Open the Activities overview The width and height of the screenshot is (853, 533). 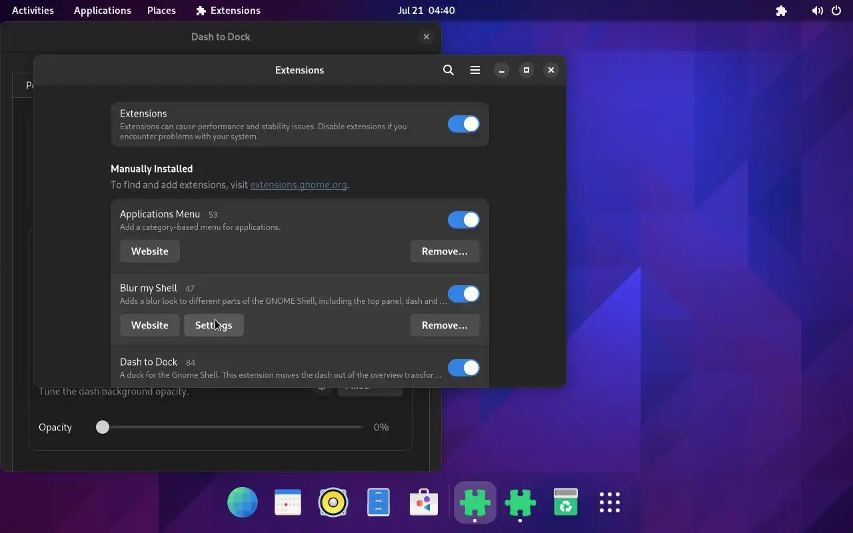[x=33, y=11]
